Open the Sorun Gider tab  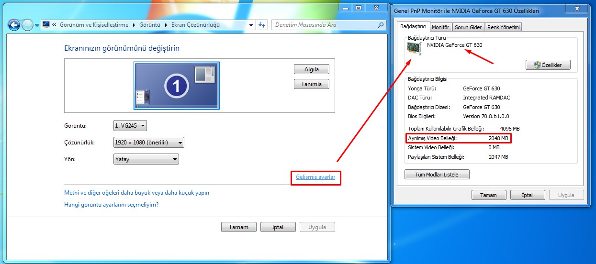(x=468, y=27)
